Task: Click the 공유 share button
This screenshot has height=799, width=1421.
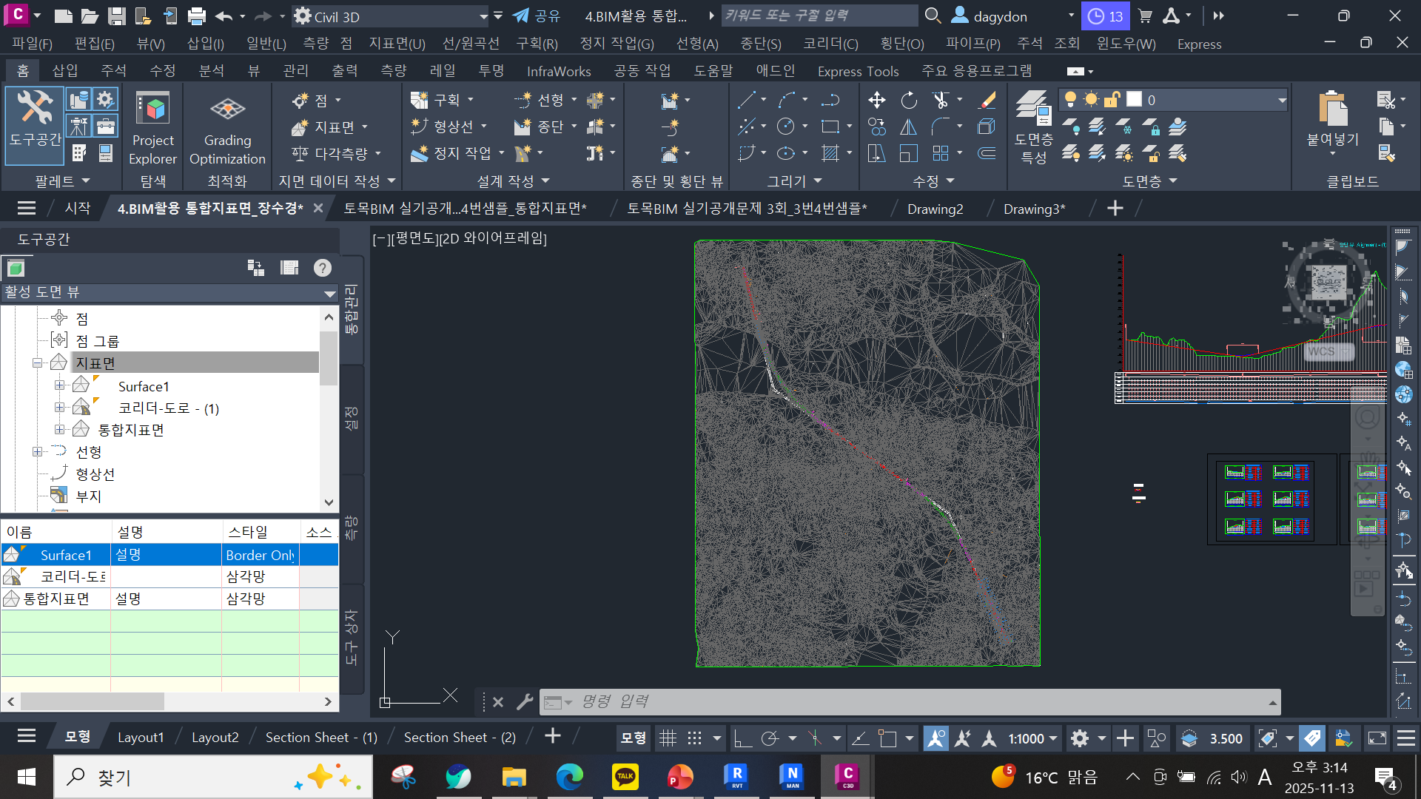Action: pyautogui.click(x=537, y=16)
